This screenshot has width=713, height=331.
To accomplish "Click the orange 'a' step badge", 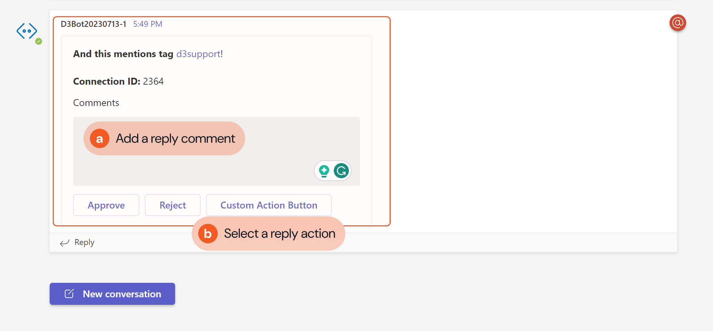I will [x=99, y=139].
